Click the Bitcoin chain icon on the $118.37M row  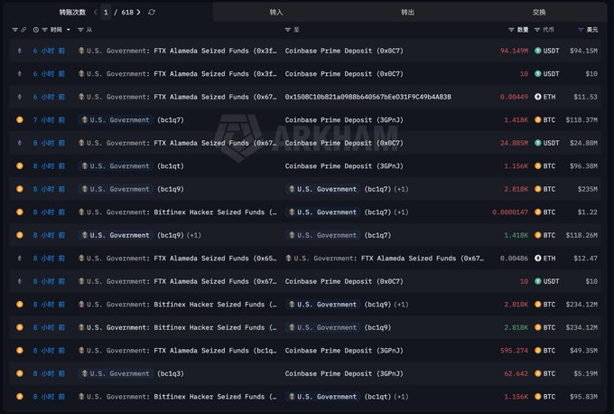[20, 120]
